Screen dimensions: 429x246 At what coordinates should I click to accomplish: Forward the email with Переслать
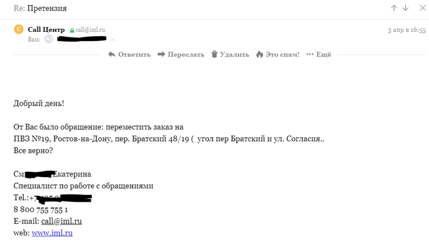pyautogui.click(x=181, y=55)
